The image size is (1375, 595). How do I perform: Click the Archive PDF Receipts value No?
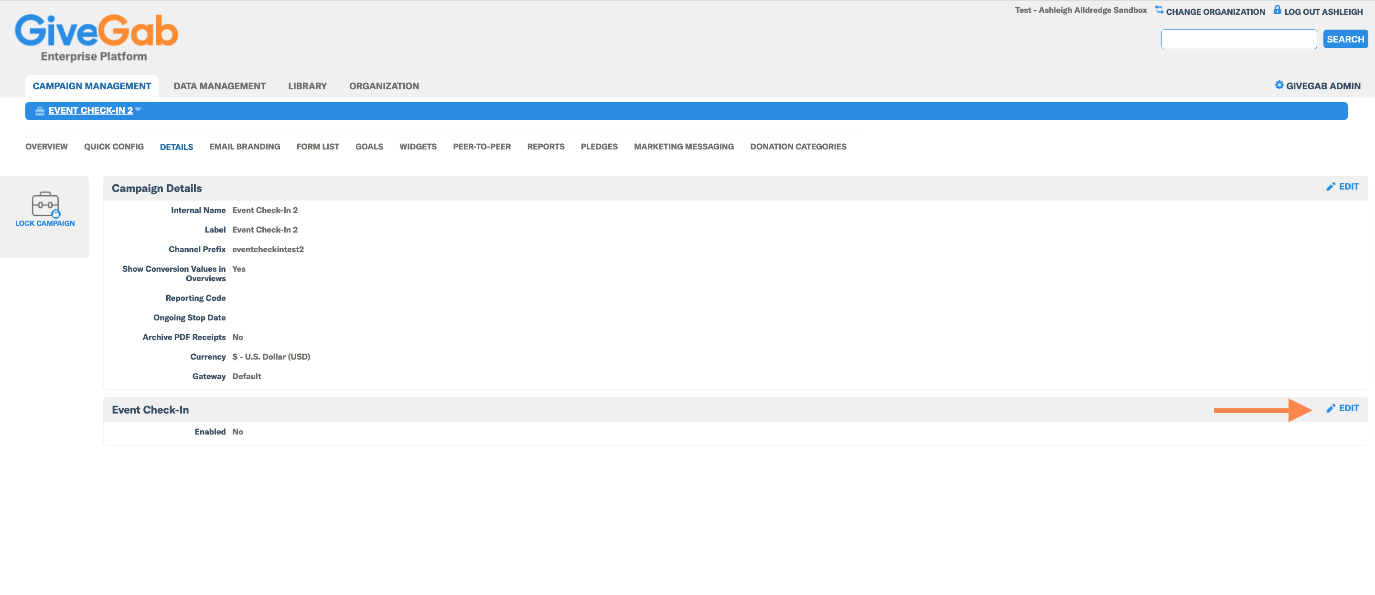coord(237,337)
